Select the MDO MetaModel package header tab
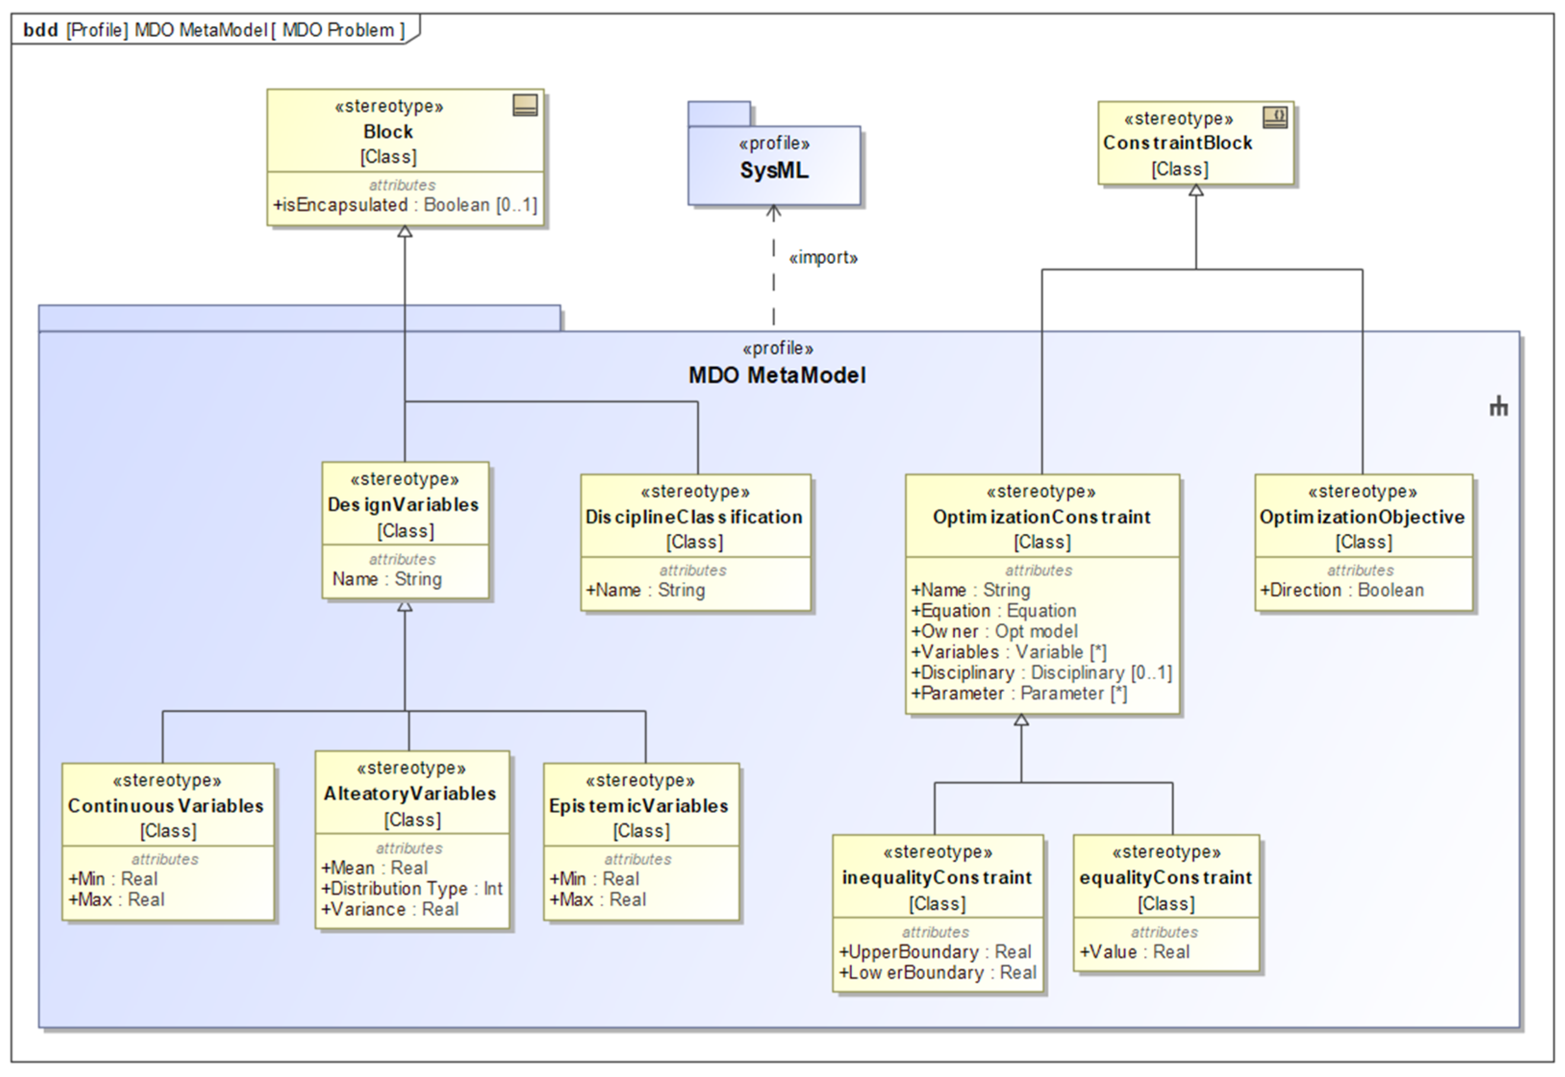The width and height of the screenshot is (1565, 1077). click(299, 317)
